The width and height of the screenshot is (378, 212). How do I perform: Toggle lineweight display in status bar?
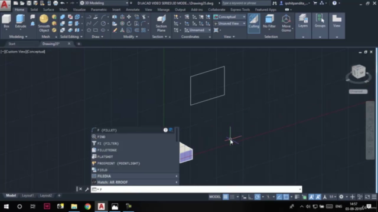click(x=297, y=197)
